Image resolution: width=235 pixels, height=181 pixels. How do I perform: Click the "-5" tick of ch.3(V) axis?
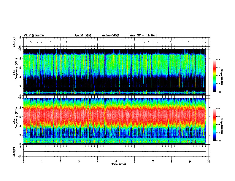tap(20, 156)
